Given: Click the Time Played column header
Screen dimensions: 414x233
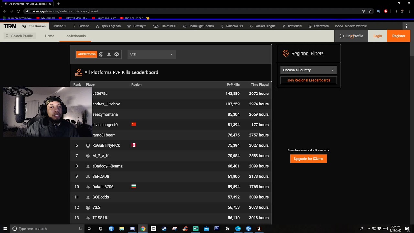Looking at the screenshot, I should click(x=260, y=85).
